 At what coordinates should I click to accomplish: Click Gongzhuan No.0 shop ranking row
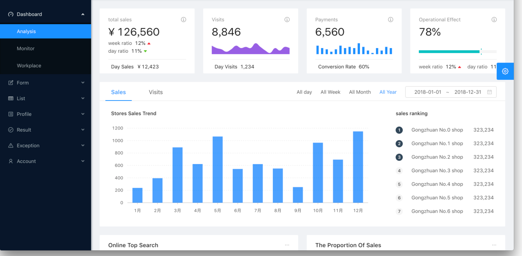pyautogui.click(x=445, y=130)
